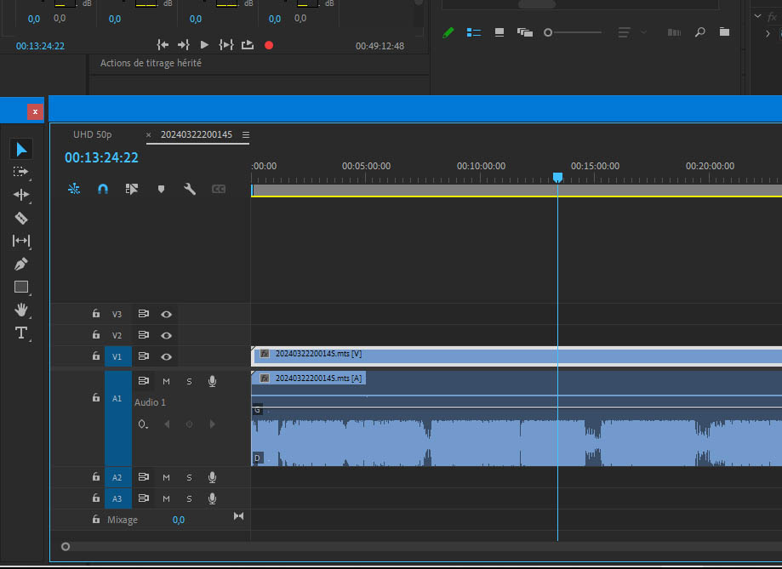Go to previous keyframe on A1

tap(167, 424)
